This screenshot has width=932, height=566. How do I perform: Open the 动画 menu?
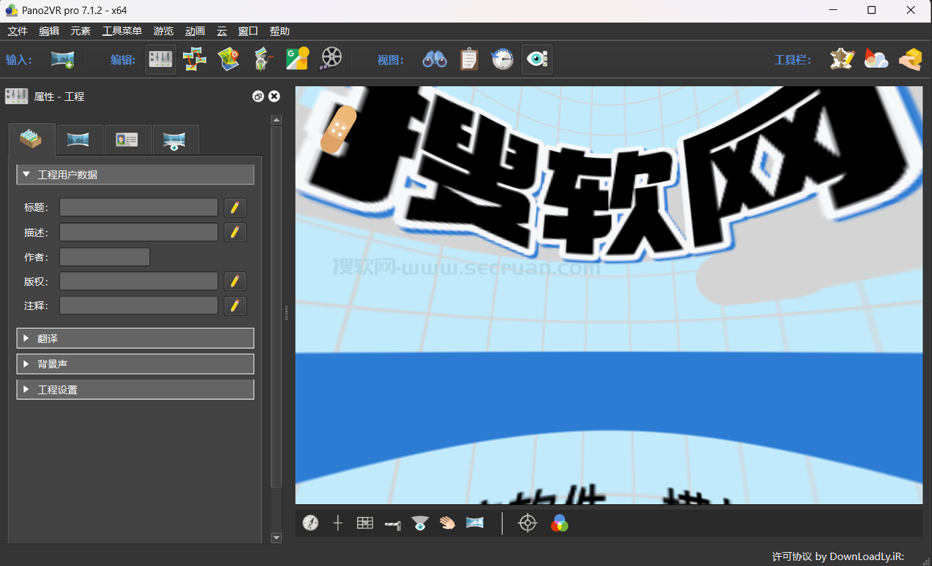pos(195,31)
